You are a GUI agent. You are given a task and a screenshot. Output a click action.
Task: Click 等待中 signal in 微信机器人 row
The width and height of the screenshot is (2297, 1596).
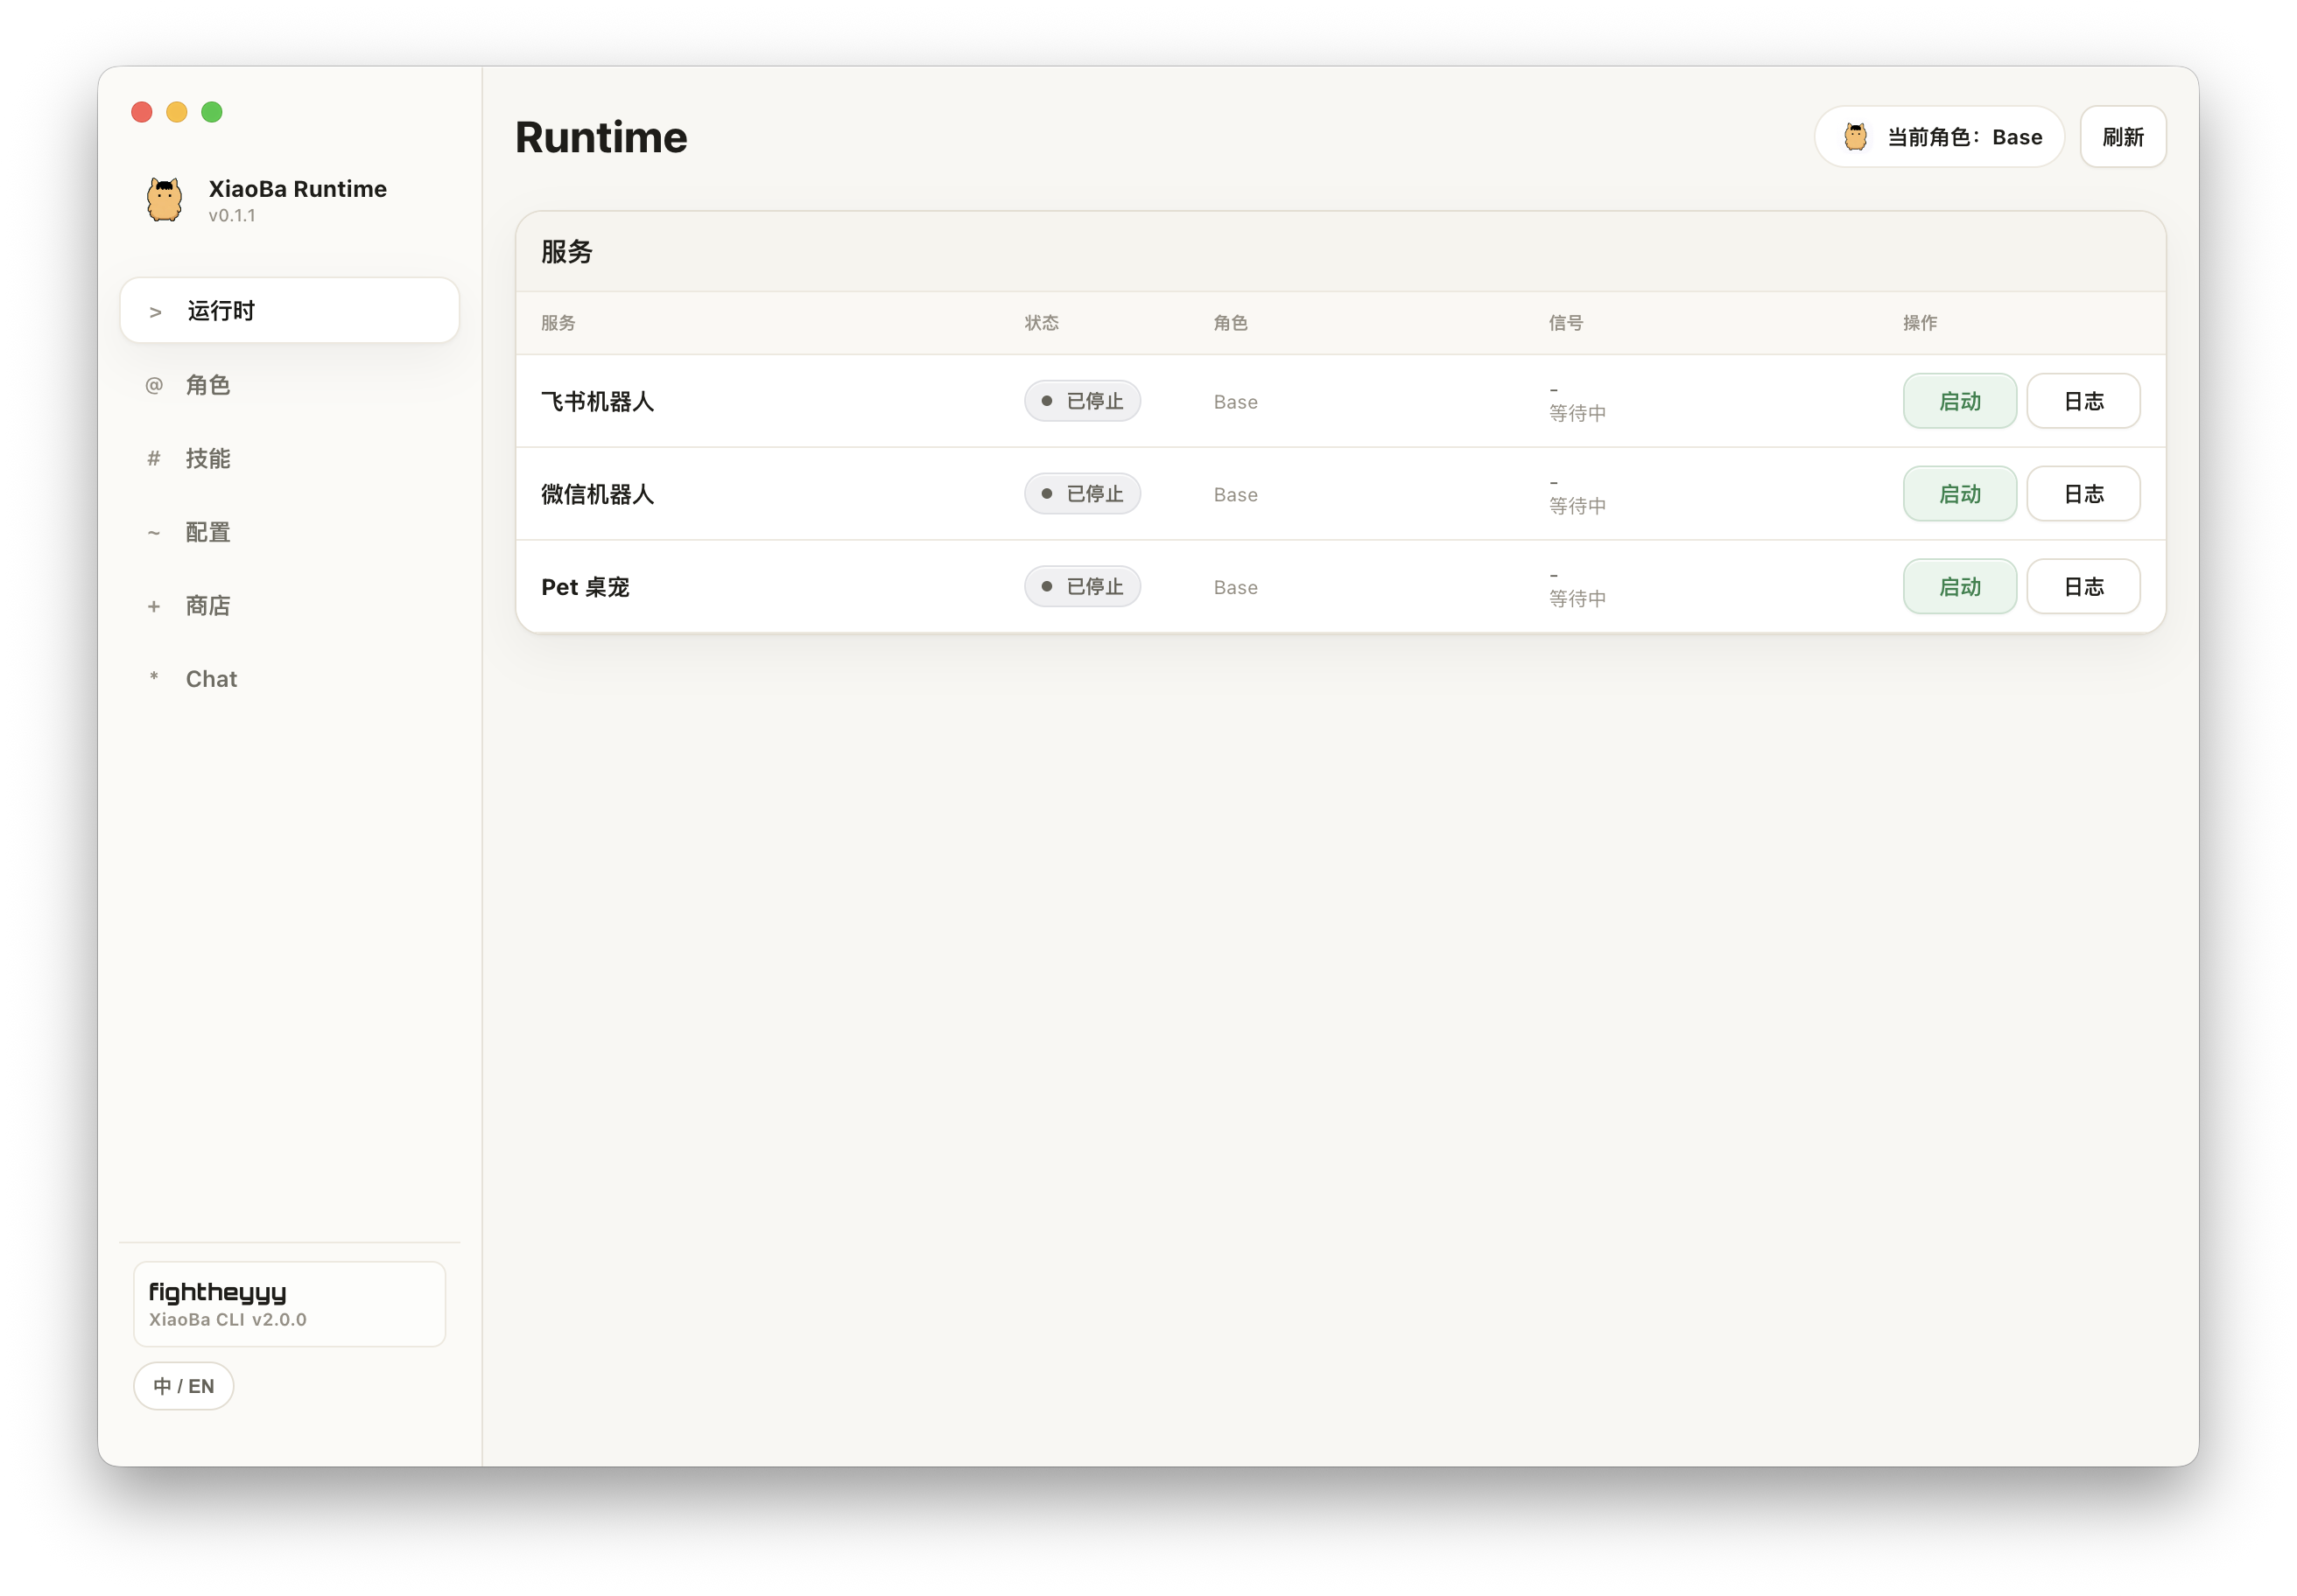[x=1577, y=506]
